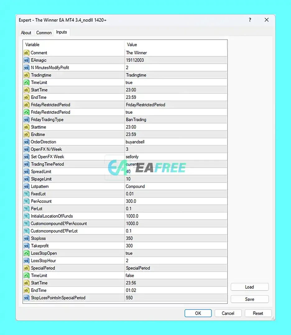Viewport: 291px width, 335px height.
Task: Confirm settings with the OK button
Action: point(198,313)
